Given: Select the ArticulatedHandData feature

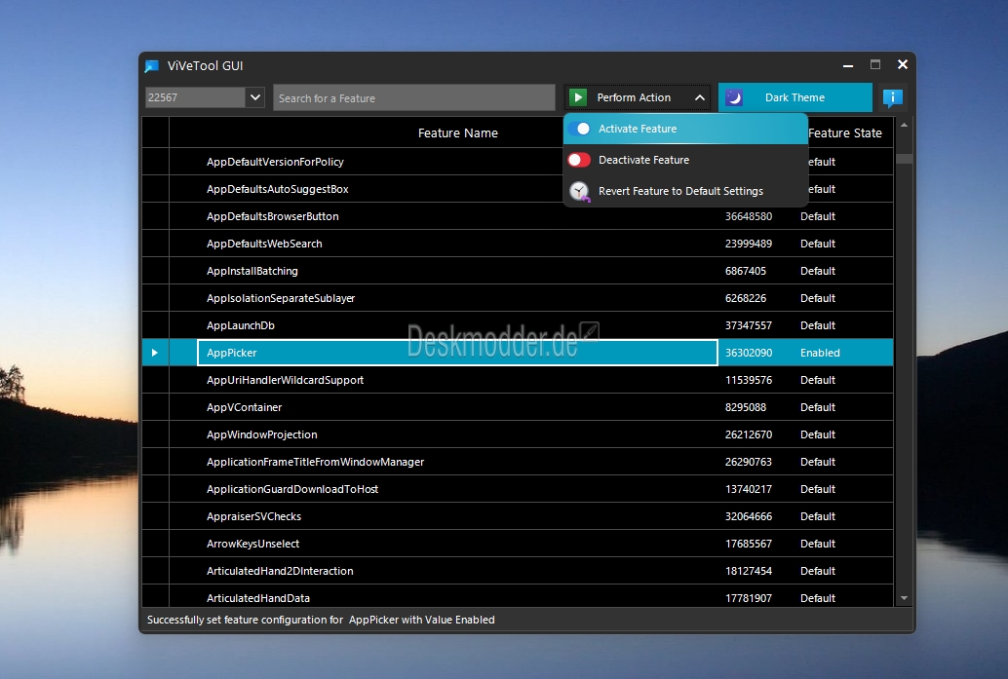Looking at the screenshot, I should pyautogui.click(x=258, y=598).
